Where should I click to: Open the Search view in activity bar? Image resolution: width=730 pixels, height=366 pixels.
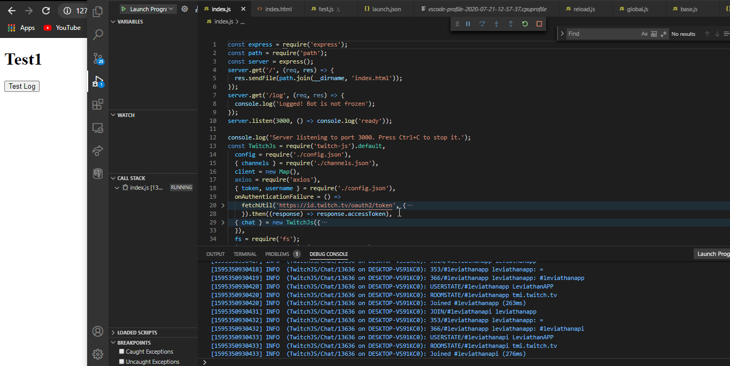click(x=98, y=35)
